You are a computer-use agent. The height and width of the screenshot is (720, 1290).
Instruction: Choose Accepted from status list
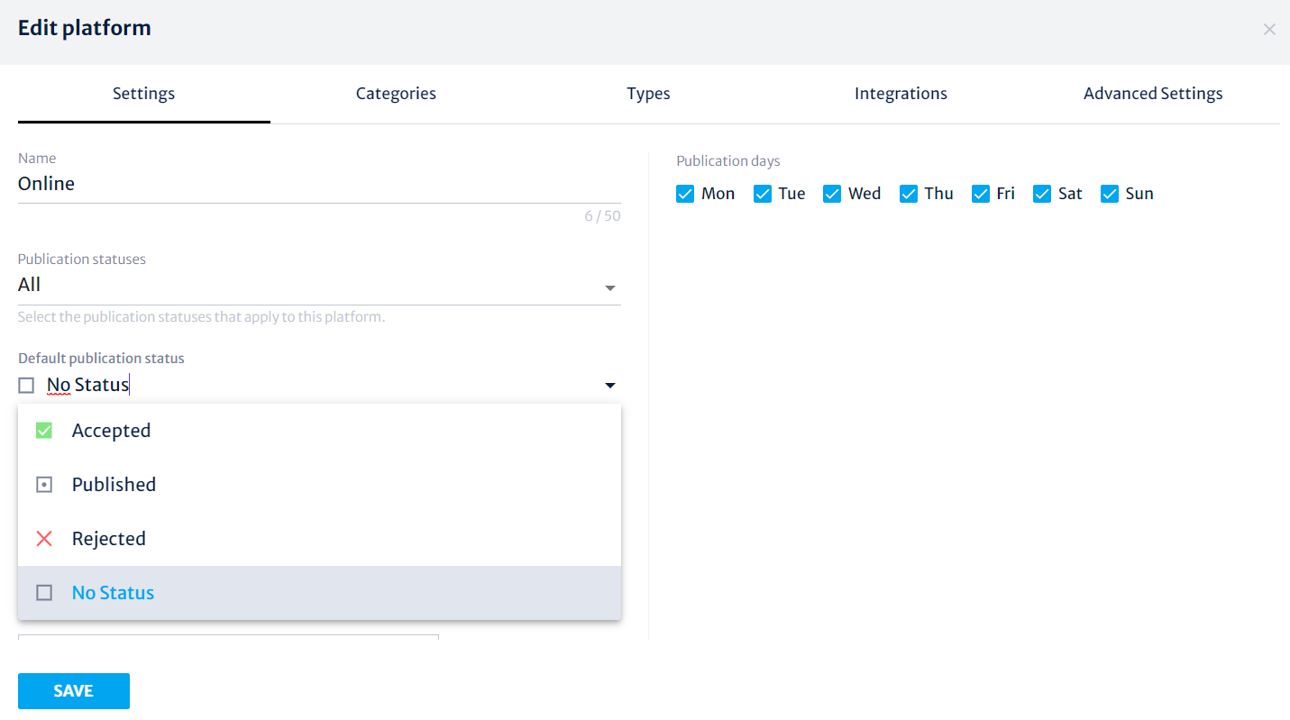pyautogui.click(x=319, y=431)
